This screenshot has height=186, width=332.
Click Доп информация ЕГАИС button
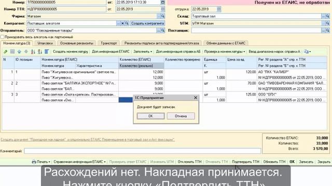click(110, 52)
